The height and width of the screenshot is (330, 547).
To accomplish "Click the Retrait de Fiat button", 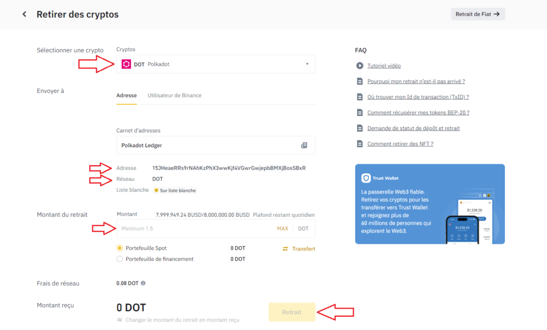I will pos(478,14).
